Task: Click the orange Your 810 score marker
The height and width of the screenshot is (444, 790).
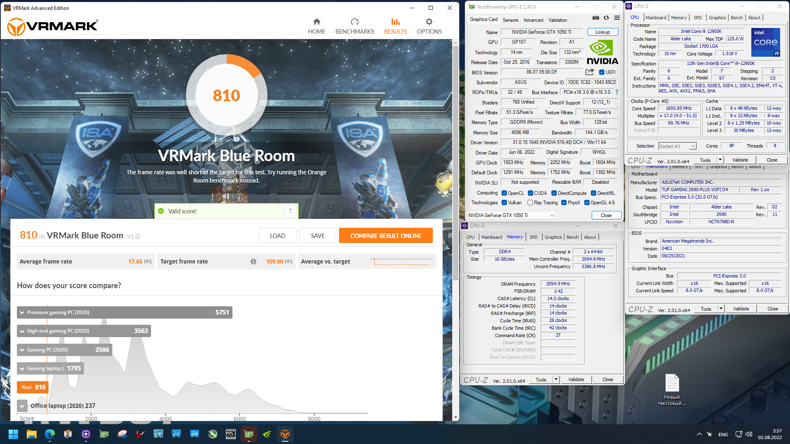Action: (x=33, y=387)
